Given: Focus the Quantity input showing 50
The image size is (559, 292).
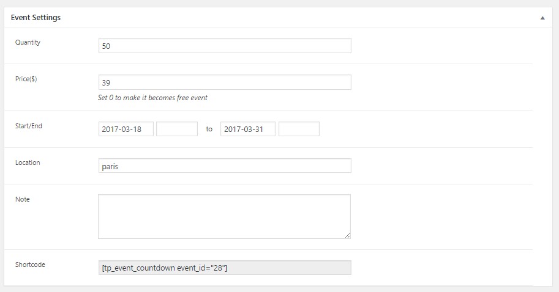Looking at the screenshot, I should [x=225, y=46].
